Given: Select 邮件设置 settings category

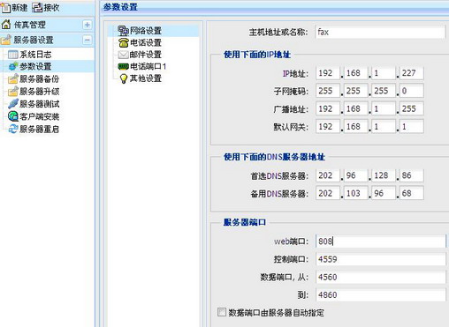Looking at the screenshot, I should (x=146, y=55).
